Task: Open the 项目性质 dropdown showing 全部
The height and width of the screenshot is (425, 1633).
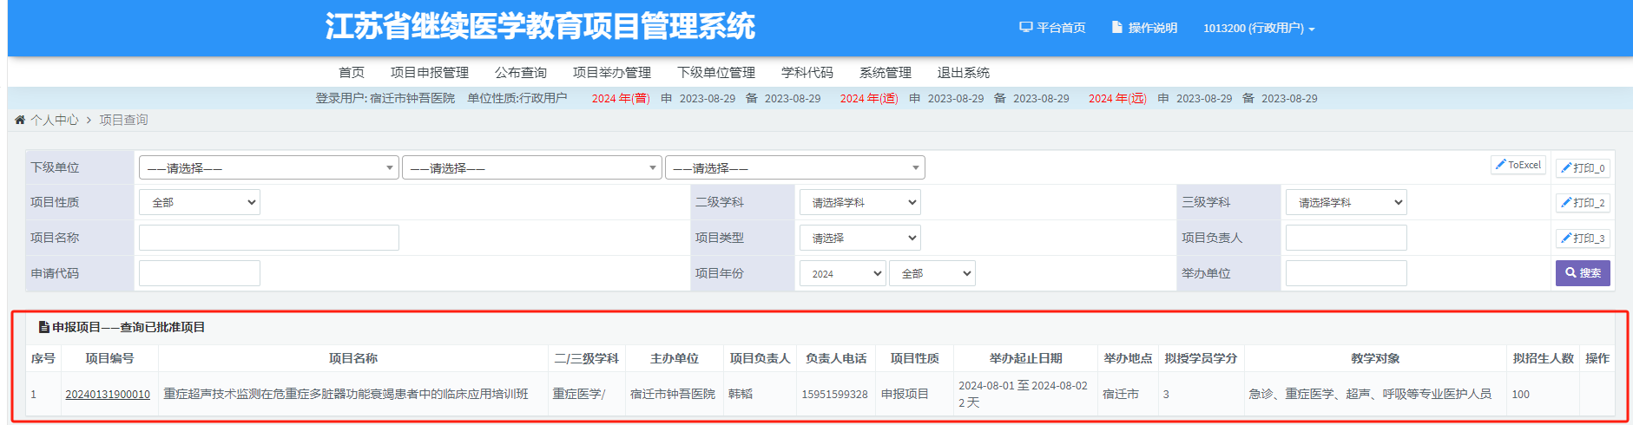Action: point(200,202)
